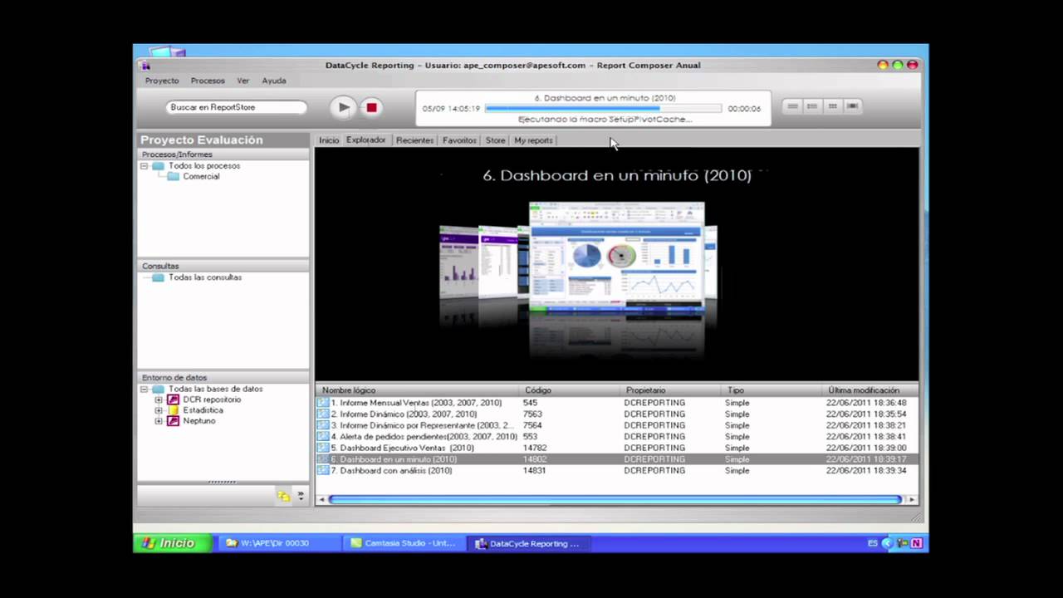Stop the running process with the red stop button
Image resolution: width=1063 pixels, height=598 pixels.
(x=371, y=107)
